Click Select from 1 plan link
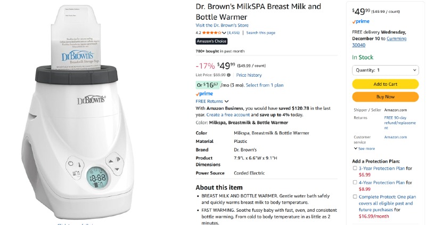Image resolution: width=426 pixels, height=225 pixels. (264, 85)
